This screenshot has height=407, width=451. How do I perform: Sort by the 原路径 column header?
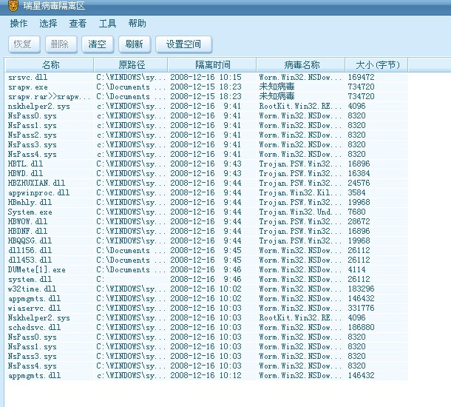pyautogui.click(x=131, y=65)
